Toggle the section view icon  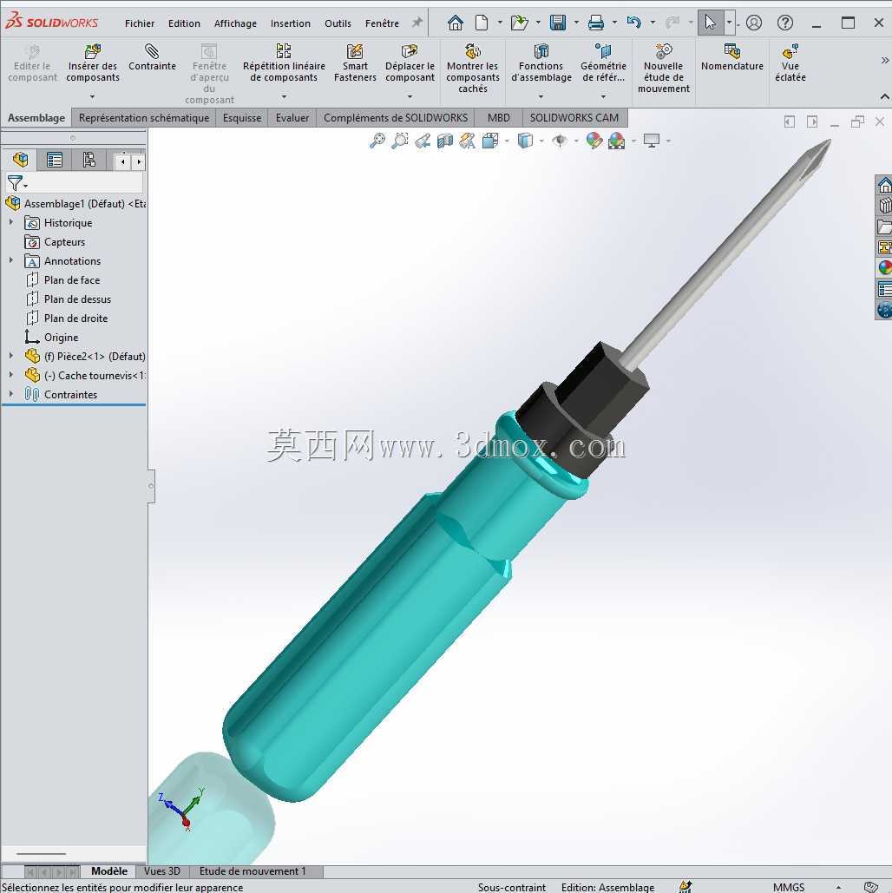445,141
